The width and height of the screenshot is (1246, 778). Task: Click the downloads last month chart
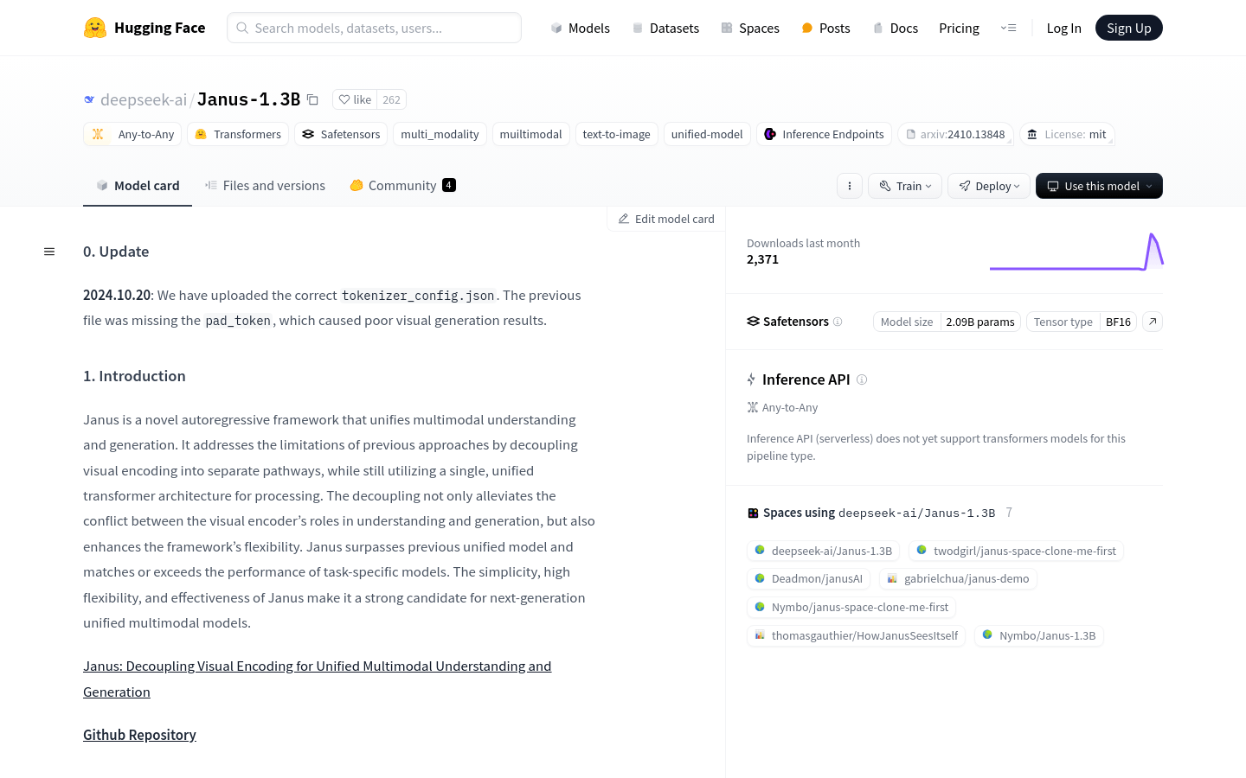coord(1076,252)
